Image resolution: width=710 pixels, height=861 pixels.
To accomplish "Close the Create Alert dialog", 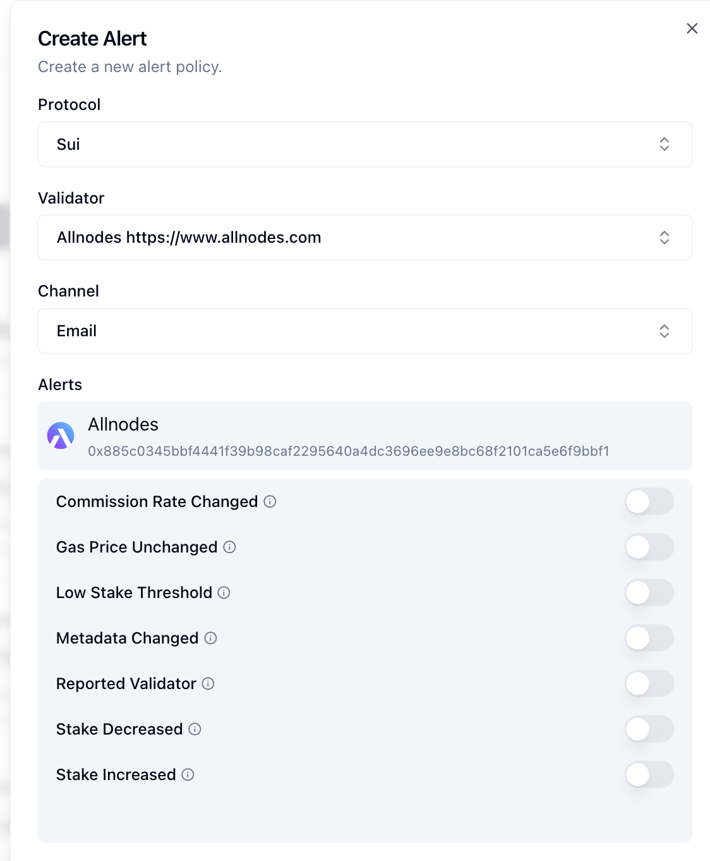I will pyautogui.click(x=692, y=28).
